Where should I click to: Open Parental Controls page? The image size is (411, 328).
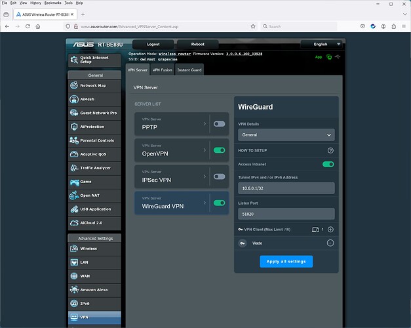coord(94,140)
